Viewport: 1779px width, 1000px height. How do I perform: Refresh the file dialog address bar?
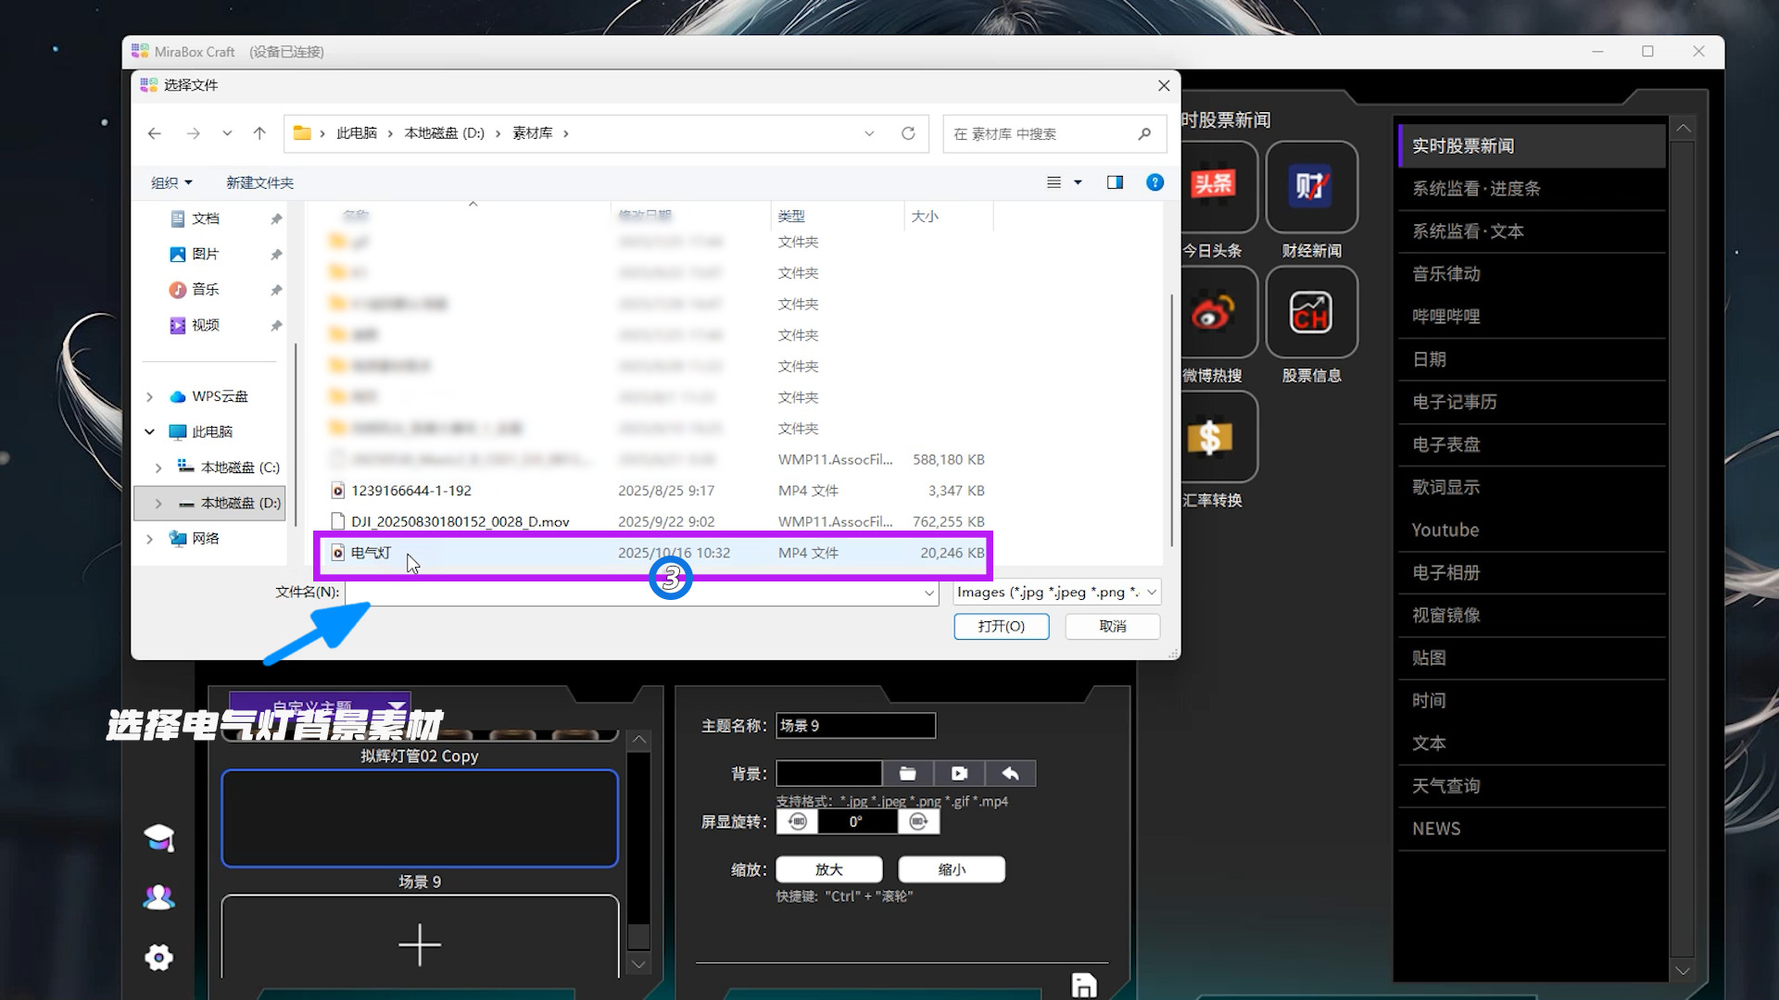[x=908, y=133]
